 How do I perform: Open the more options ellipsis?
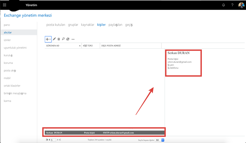pyautogui.click(x=73, y=39)
